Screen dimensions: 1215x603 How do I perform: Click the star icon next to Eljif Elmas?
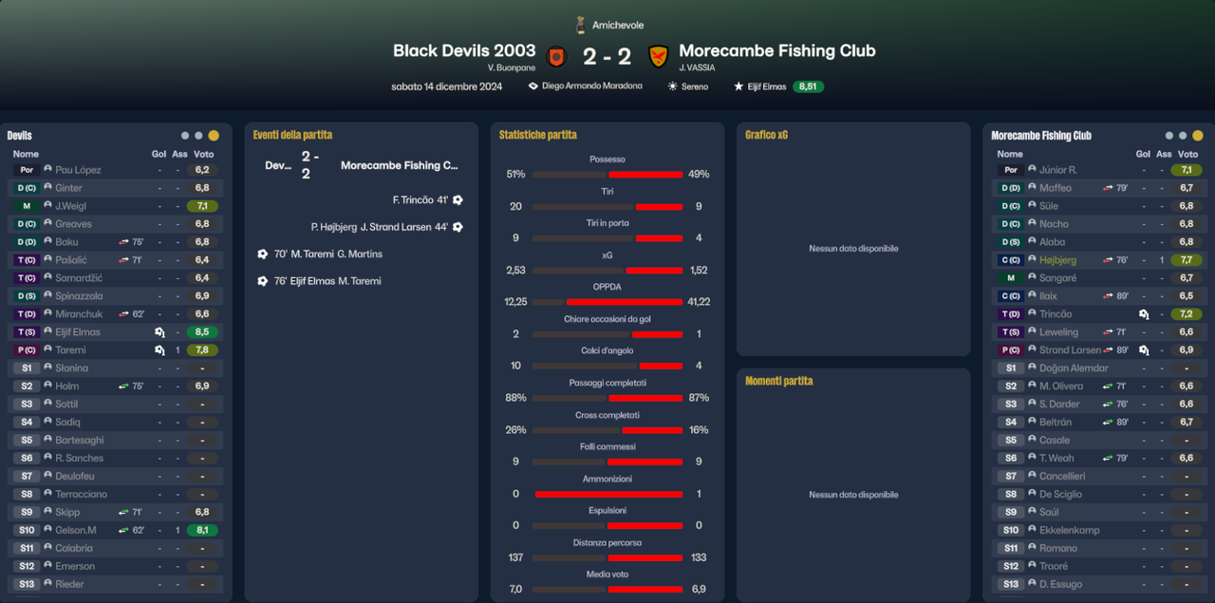[738, 86]
